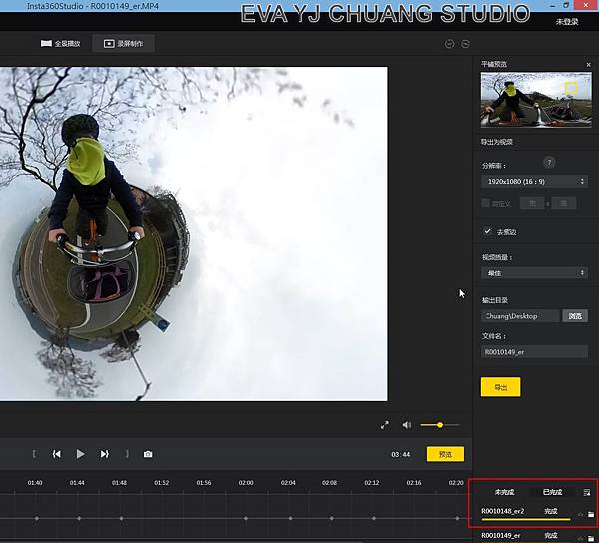
Task: Click the 02:12 mark on timeline ruler
Action: pyautogui.click(x=371, y=483)
